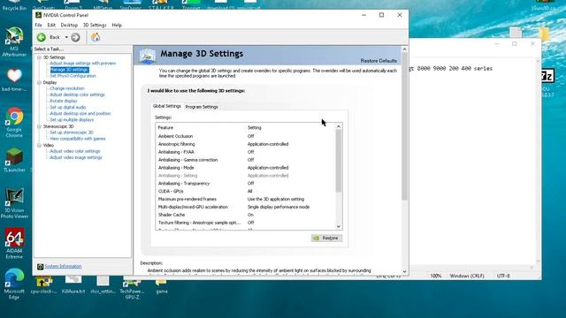Screen dimensions: 566x318
Task: Select Maximum pre-rendered frames row
Action: (246, 199)
